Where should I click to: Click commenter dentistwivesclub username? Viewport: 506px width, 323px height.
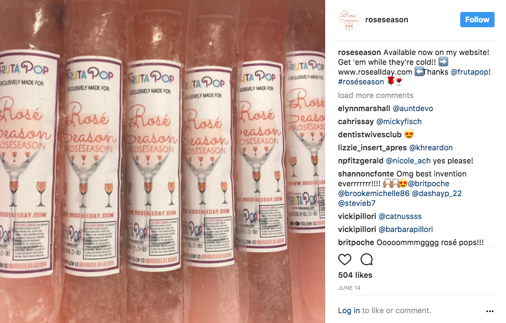pos(370,135)
